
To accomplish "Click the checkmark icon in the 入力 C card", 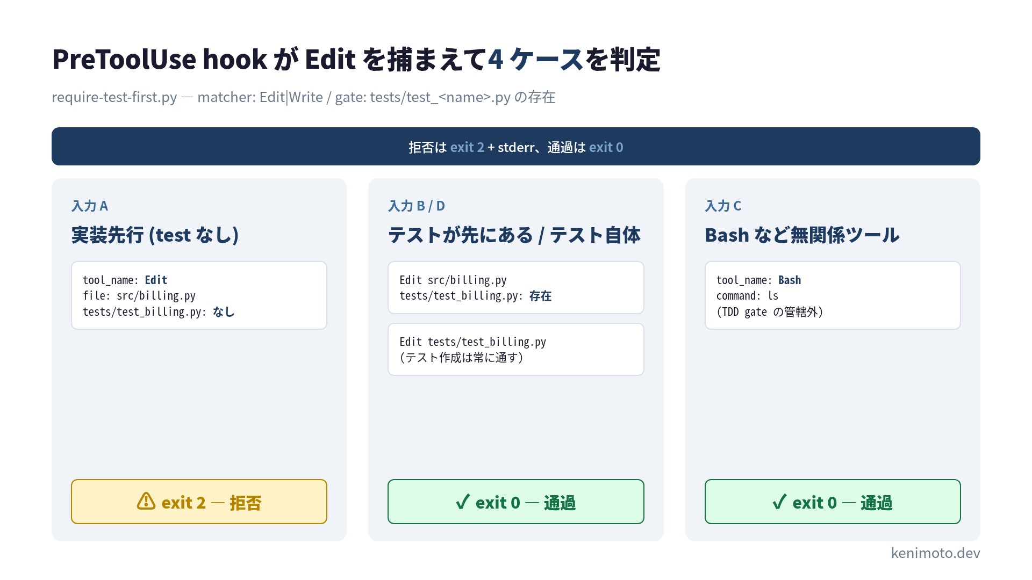I will pyautogui.click(x=779, y=502).
